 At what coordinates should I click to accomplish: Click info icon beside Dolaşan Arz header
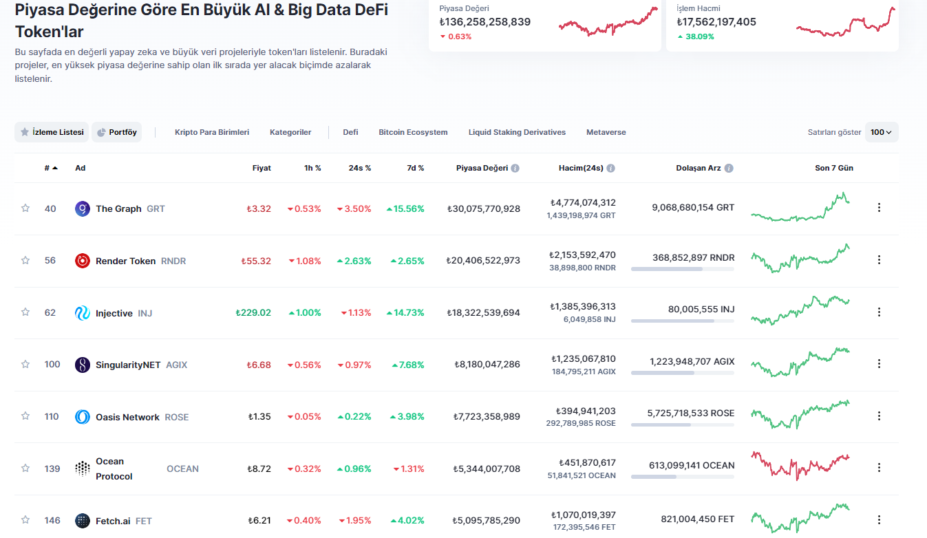click(x=729, y=168)
